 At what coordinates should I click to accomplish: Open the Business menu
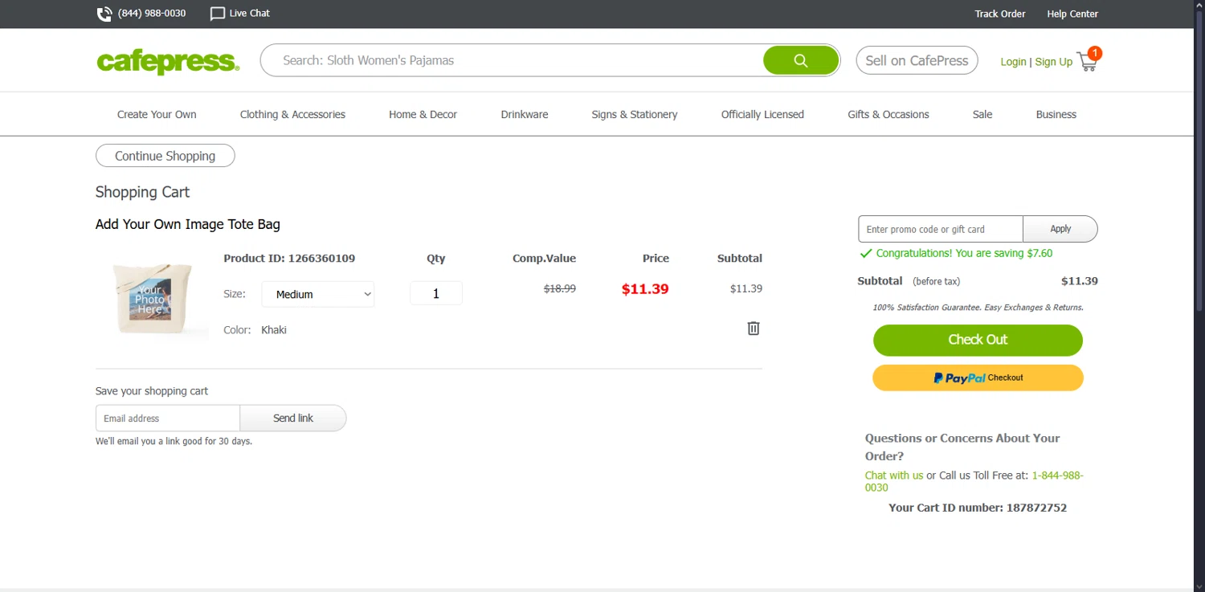click(x=1056, y=114)
